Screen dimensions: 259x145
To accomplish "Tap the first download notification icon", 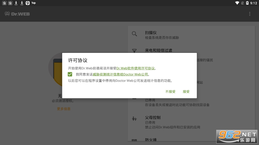I will tap(16, 3).
